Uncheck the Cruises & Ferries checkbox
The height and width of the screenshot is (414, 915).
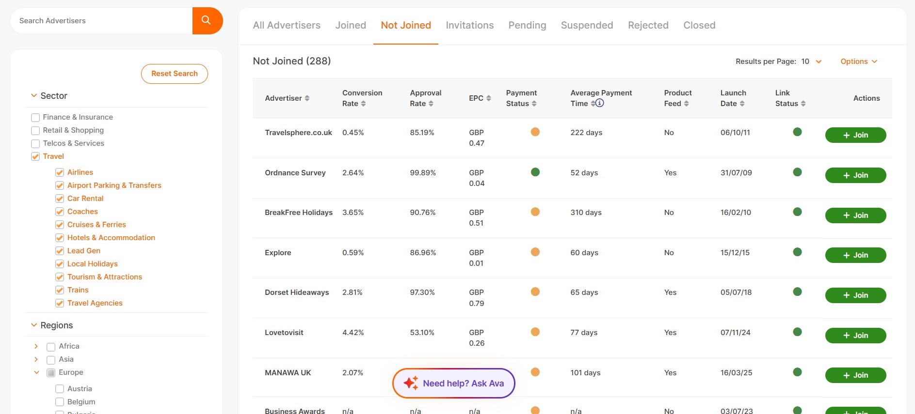[60, 225]
